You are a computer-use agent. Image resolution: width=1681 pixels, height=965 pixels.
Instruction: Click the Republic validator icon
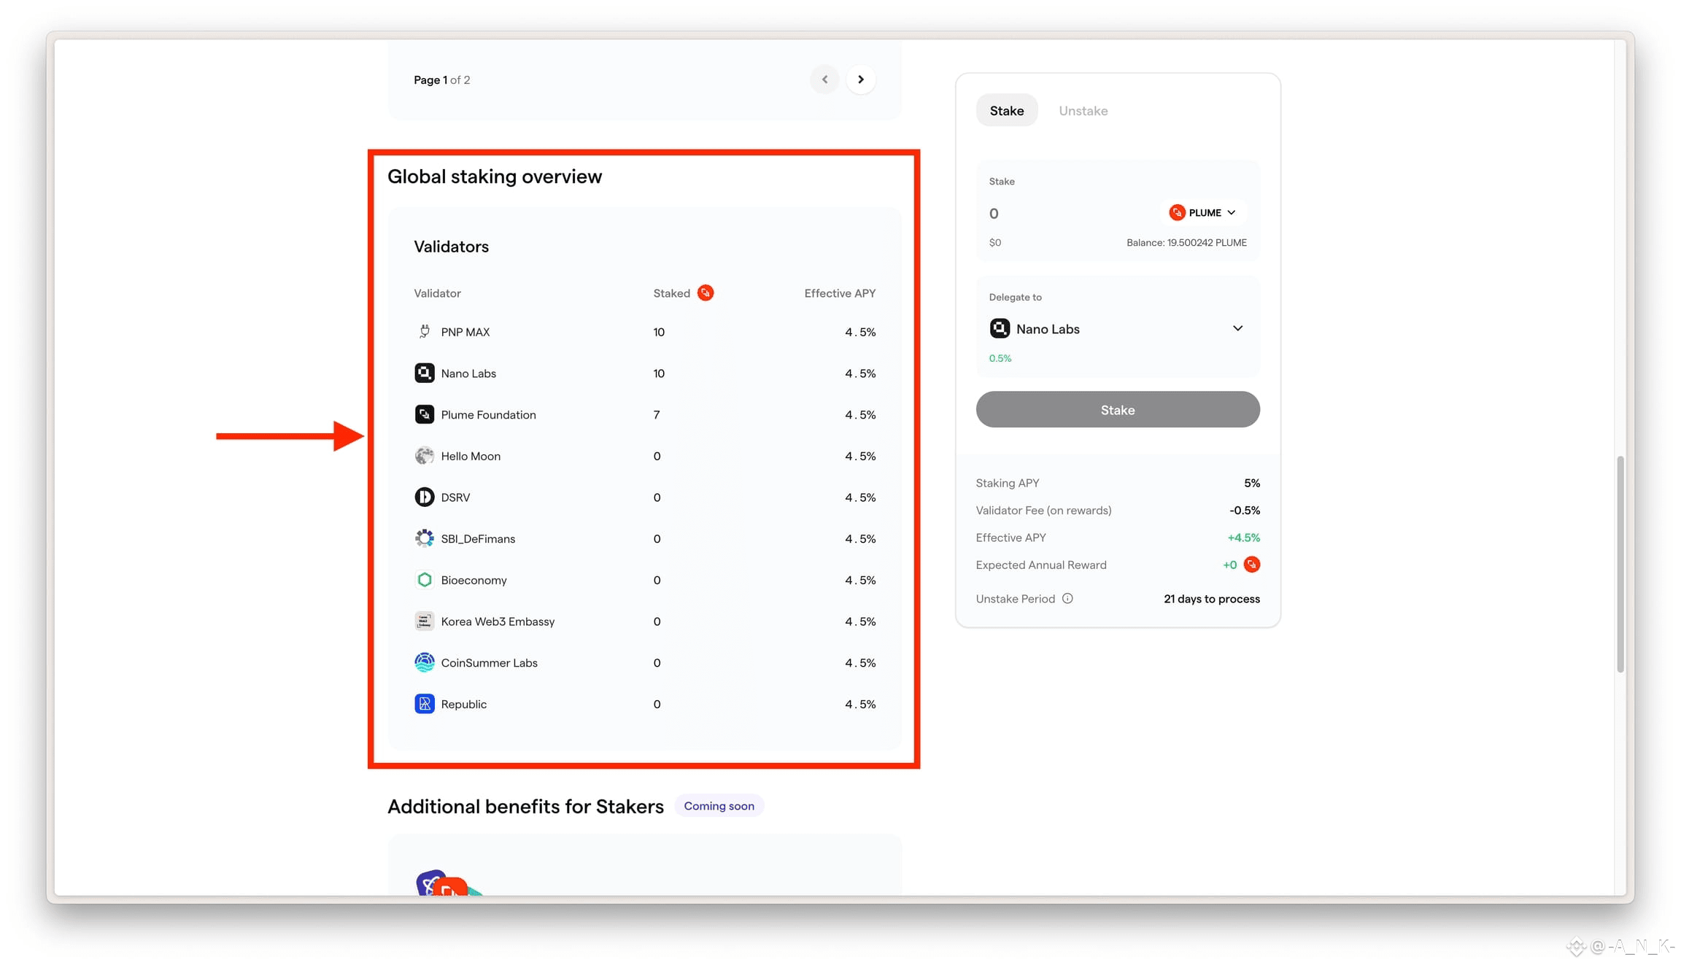click(x=424, y=704)
